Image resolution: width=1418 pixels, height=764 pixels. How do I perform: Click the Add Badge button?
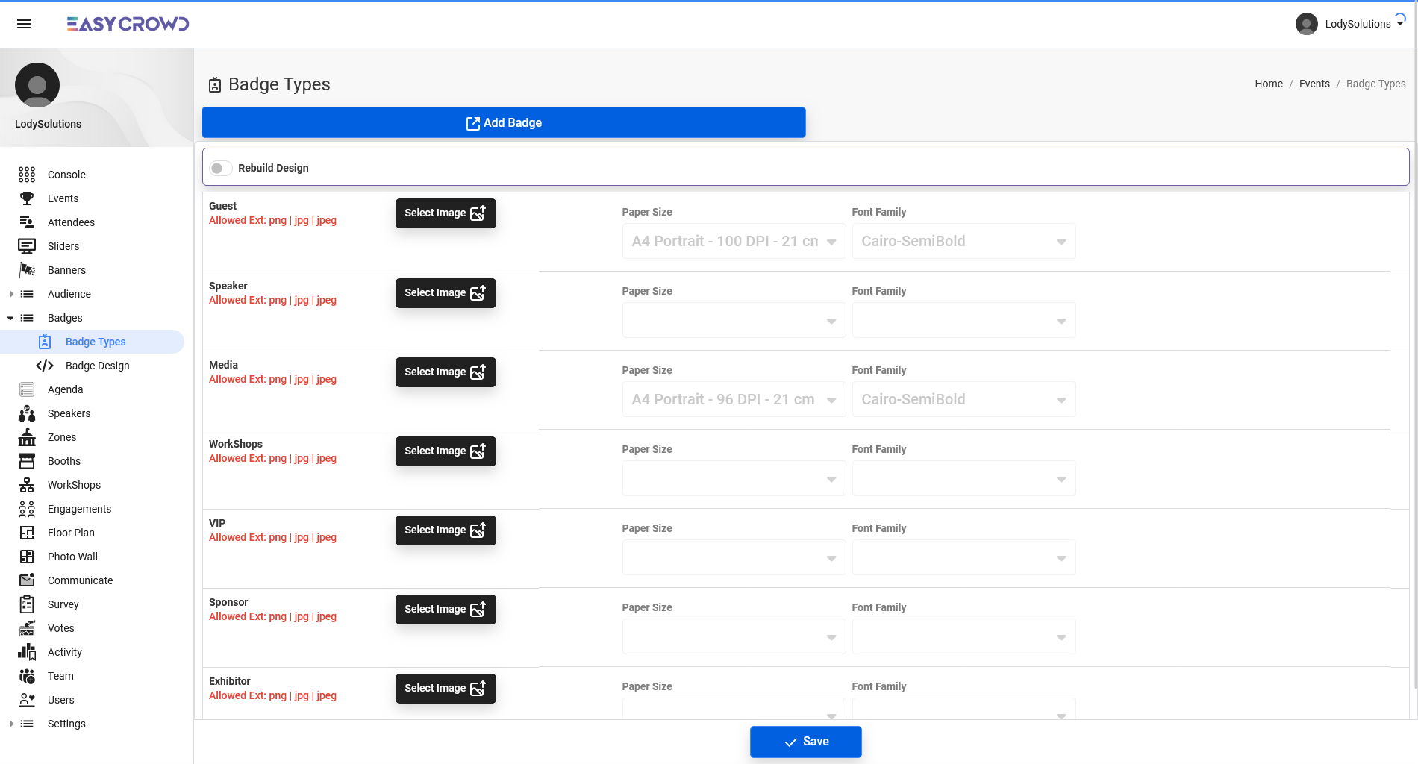pos(504,123)
